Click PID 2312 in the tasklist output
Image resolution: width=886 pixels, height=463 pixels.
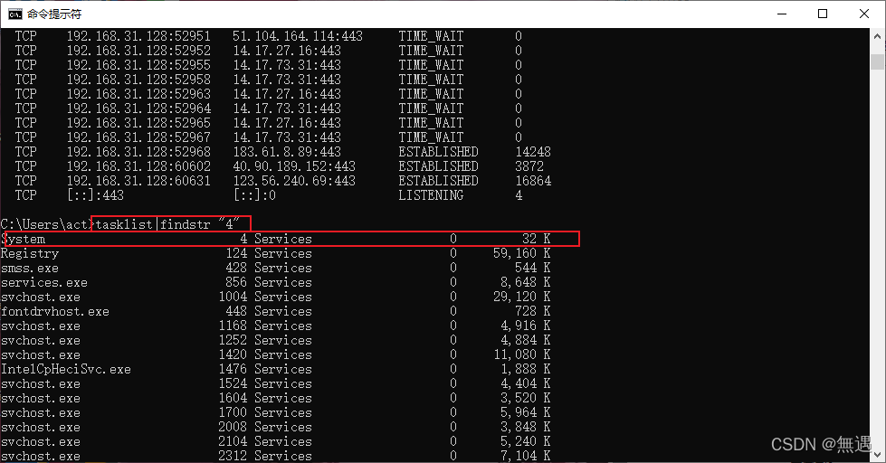coord(233,456)
